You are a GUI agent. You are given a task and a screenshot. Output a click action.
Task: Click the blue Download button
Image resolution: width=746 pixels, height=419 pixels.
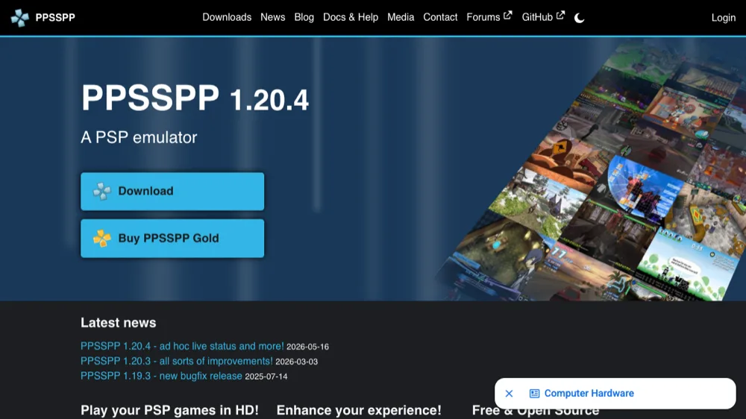[172, 191]
